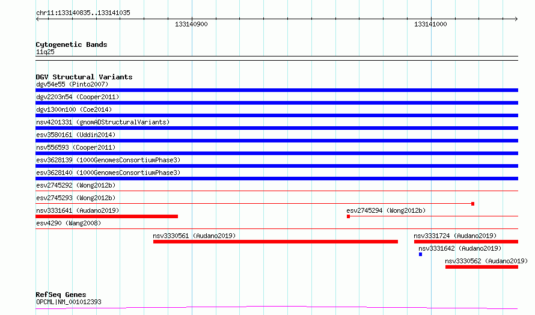The width and height of the screenshot is (535, 315).
Task: Click esv2745294 (Wong2012b) variant label
Action: click(x=386, y=210)
